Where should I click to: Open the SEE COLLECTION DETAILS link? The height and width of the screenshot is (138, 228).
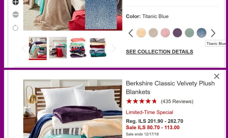pyautogui.click(x=160, y=52)
